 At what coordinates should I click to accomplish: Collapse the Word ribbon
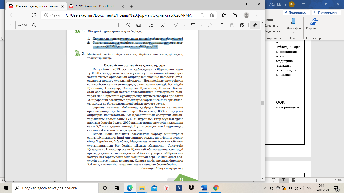[x=340, y=38]
